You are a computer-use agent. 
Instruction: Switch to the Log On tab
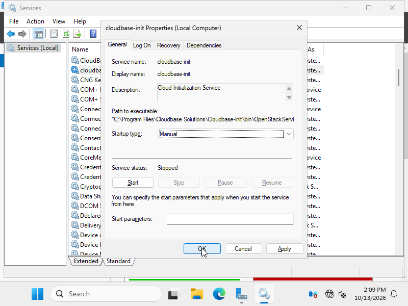pyautogui.click(x=142, y=45)
